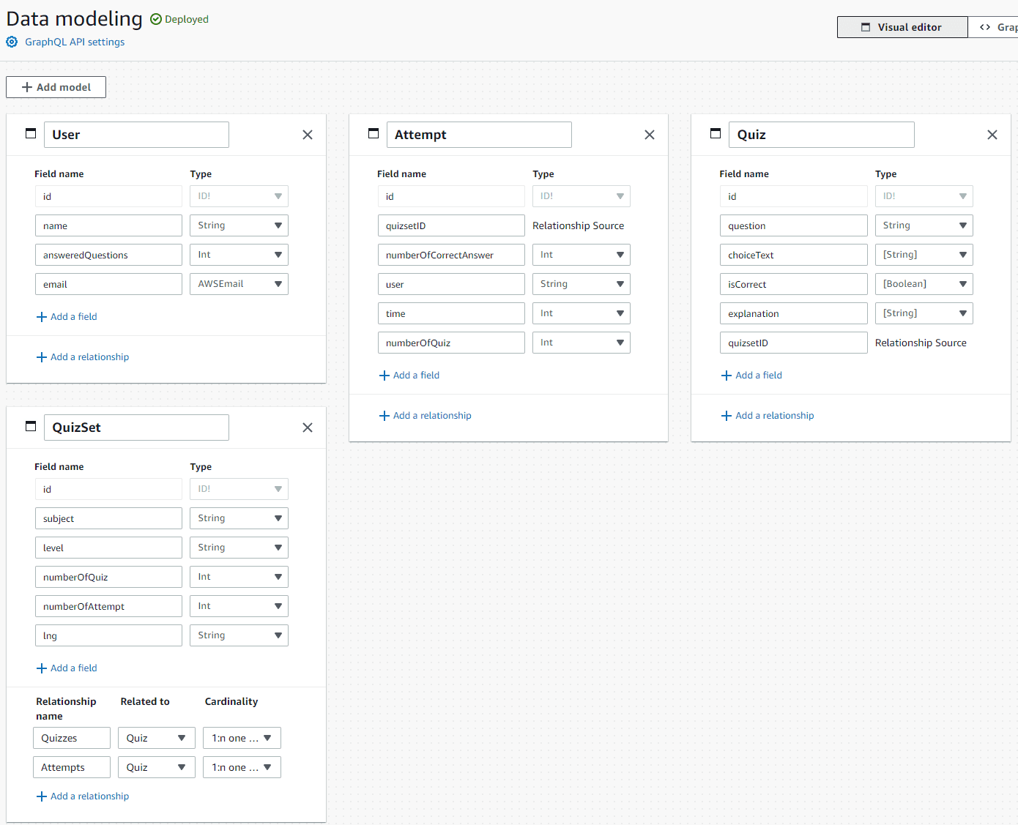Add a field to Attempt model
The height and width of the screenshot is (825, 1018).
pyautogui.click(x=409, y=376)
